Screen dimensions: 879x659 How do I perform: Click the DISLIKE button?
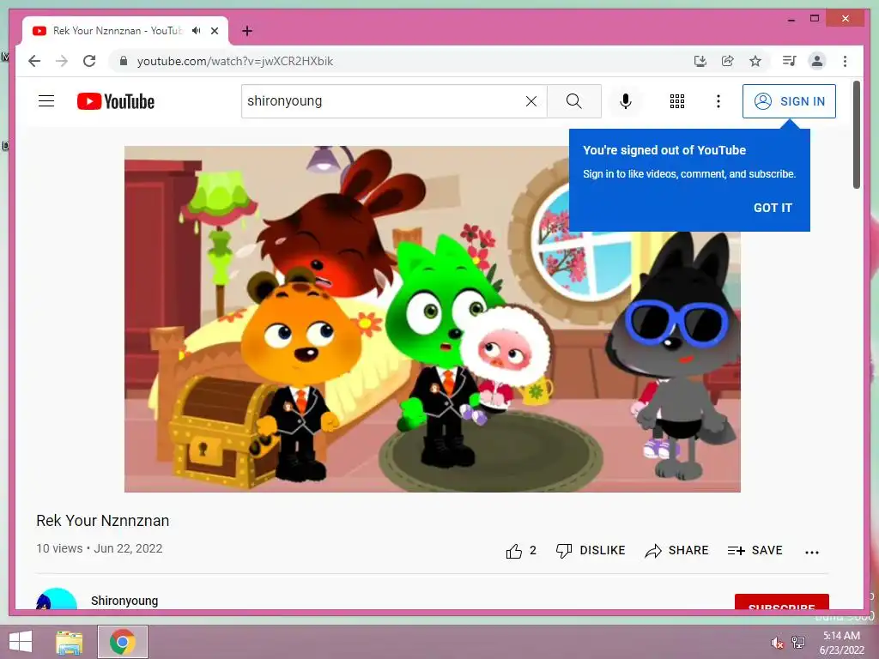pos(591,551)
